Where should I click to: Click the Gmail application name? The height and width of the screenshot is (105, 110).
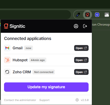pos(18,48)
